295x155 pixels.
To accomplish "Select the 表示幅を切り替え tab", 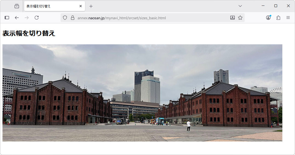I will click(51, 6).
